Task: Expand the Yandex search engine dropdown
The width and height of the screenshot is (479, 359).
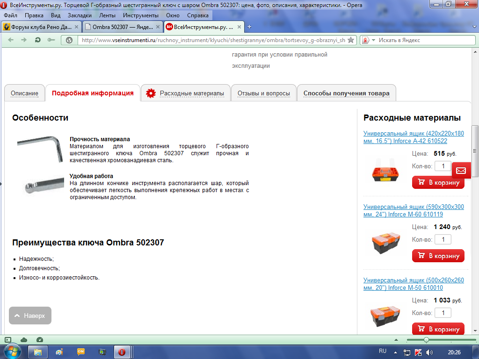Action: (x=373, y=40)
